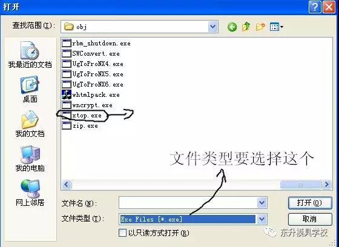Expand the 文件名 dropdown arrow
Viewport: 339px width, 247px height.
tap(262, 203)
